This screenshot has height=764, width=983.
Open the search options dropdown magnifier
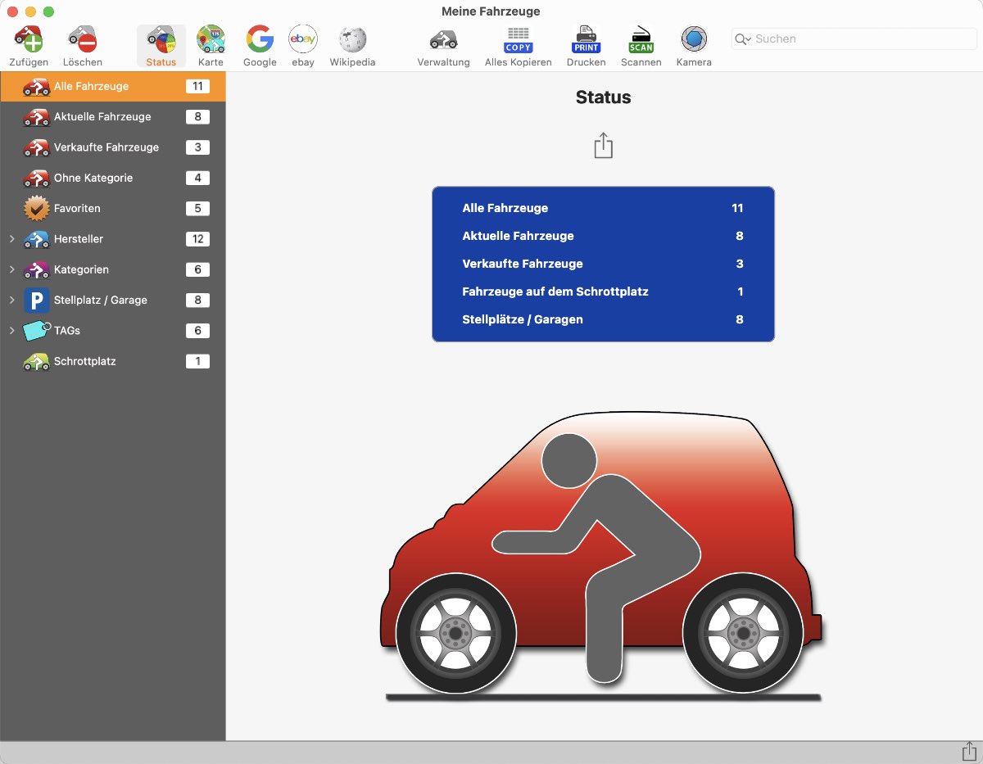(743, 39)
